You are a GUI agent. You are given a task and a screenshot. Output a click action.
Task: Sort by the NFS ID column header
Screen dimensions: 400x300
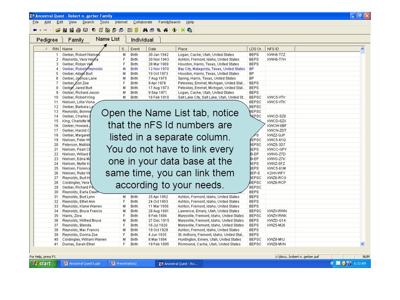(280, 49)
